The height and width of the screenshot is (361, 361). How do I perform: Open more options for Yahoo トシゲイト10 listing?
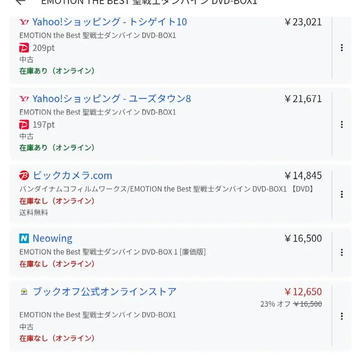[342, 48]
